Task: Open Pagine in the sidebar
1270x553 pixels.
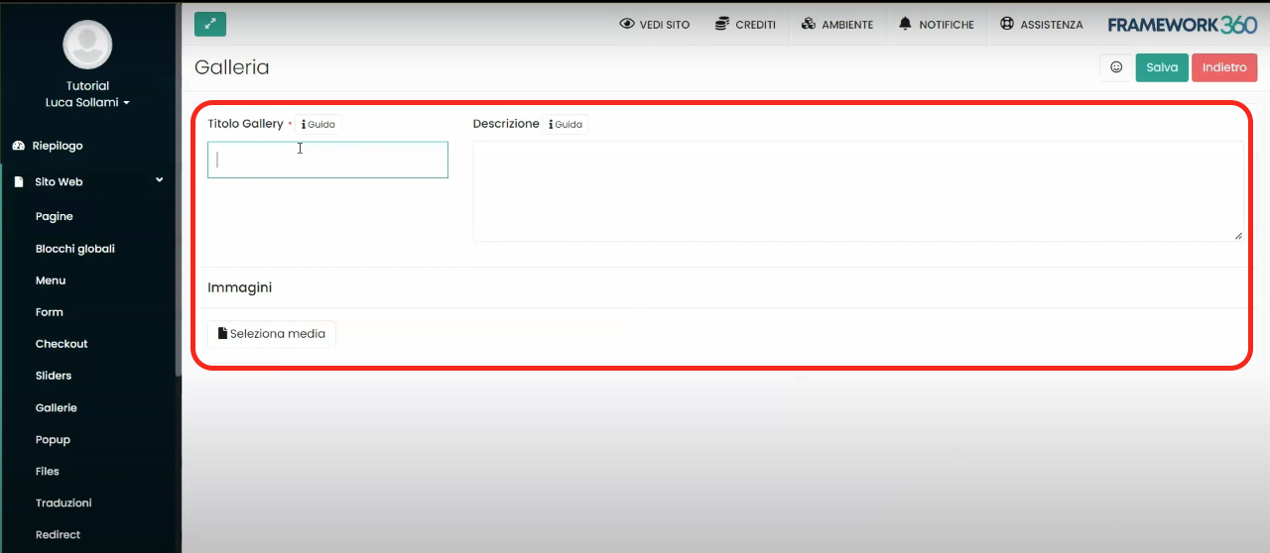Action: pyautogui.click(x=55, y=216)
